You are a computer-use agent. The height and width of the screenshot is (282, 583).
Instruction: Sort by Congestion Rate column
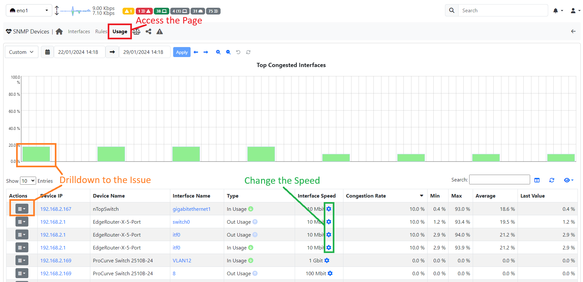(385, 196)
